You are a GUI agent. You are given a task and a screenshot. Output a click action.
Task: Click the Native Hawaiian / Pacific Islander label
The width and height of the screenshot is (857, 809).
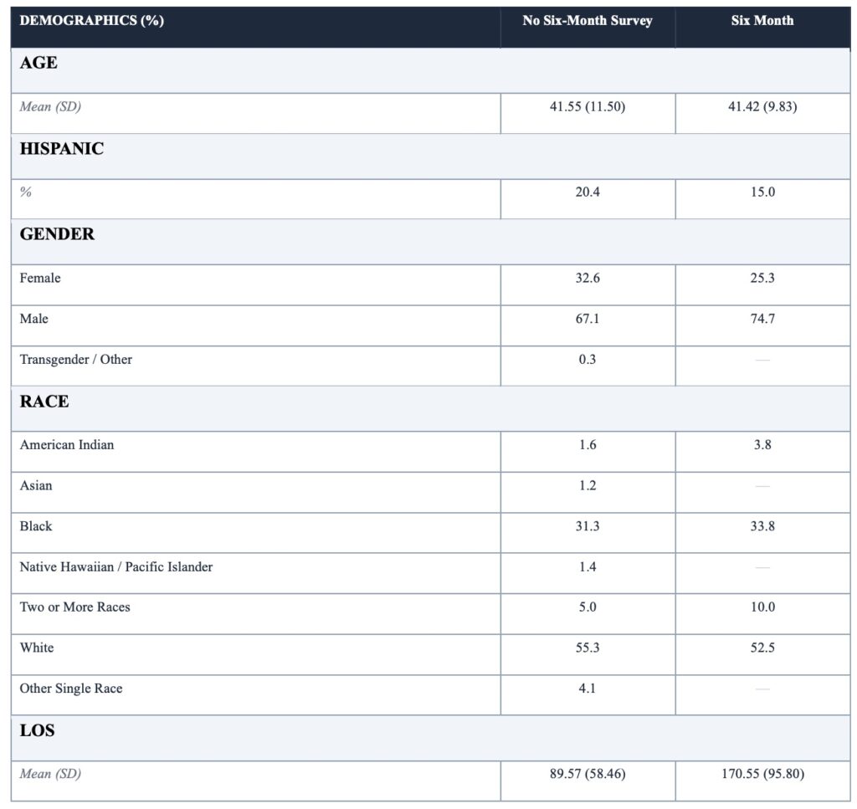[116, 567]
